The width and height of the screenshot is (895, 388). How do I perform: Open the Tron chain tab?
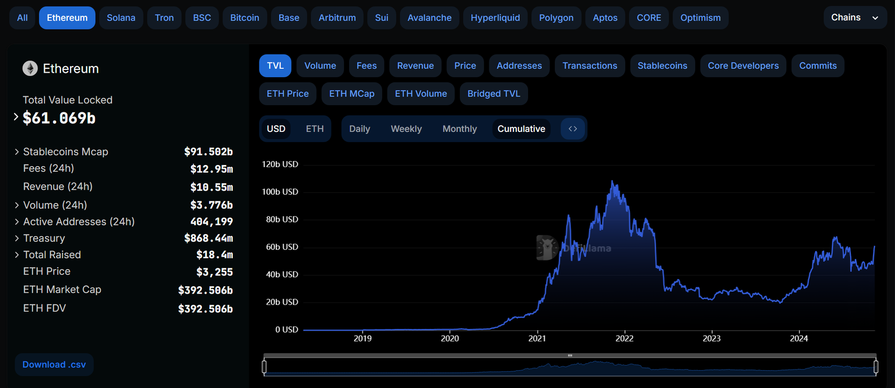coord(164,17)
